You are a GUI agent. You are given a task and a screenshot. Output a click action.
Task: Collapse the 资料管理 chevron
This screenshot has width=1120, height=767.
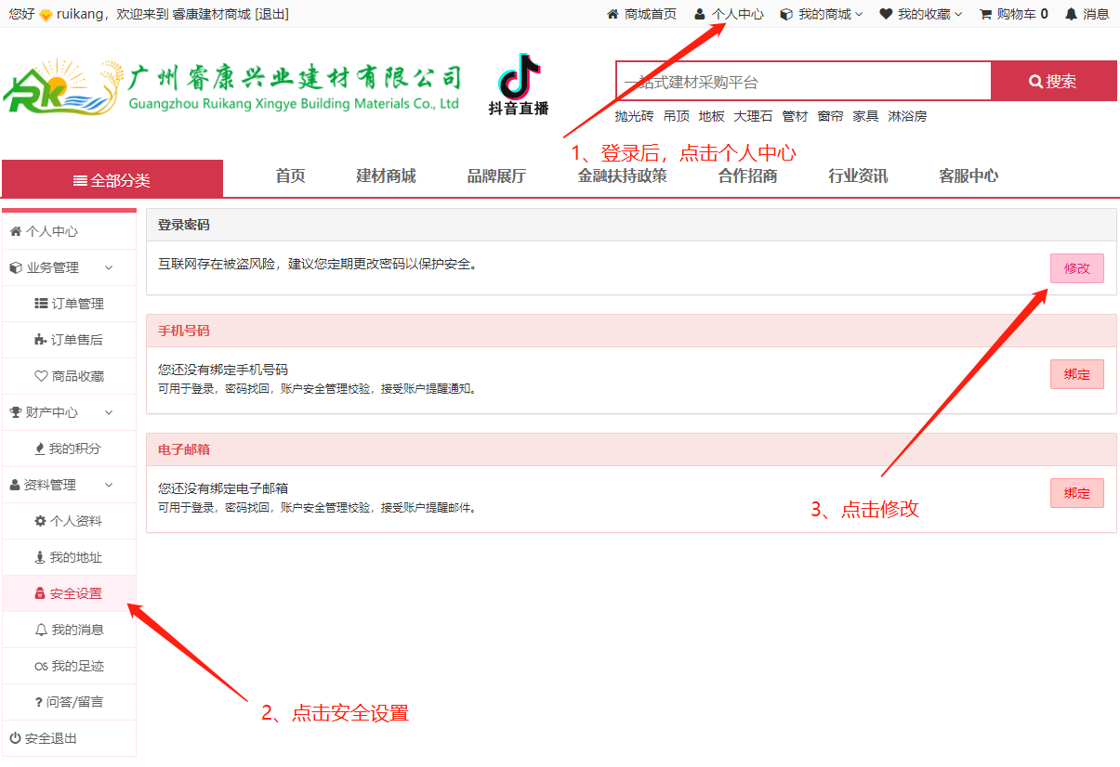click(109, 485)
